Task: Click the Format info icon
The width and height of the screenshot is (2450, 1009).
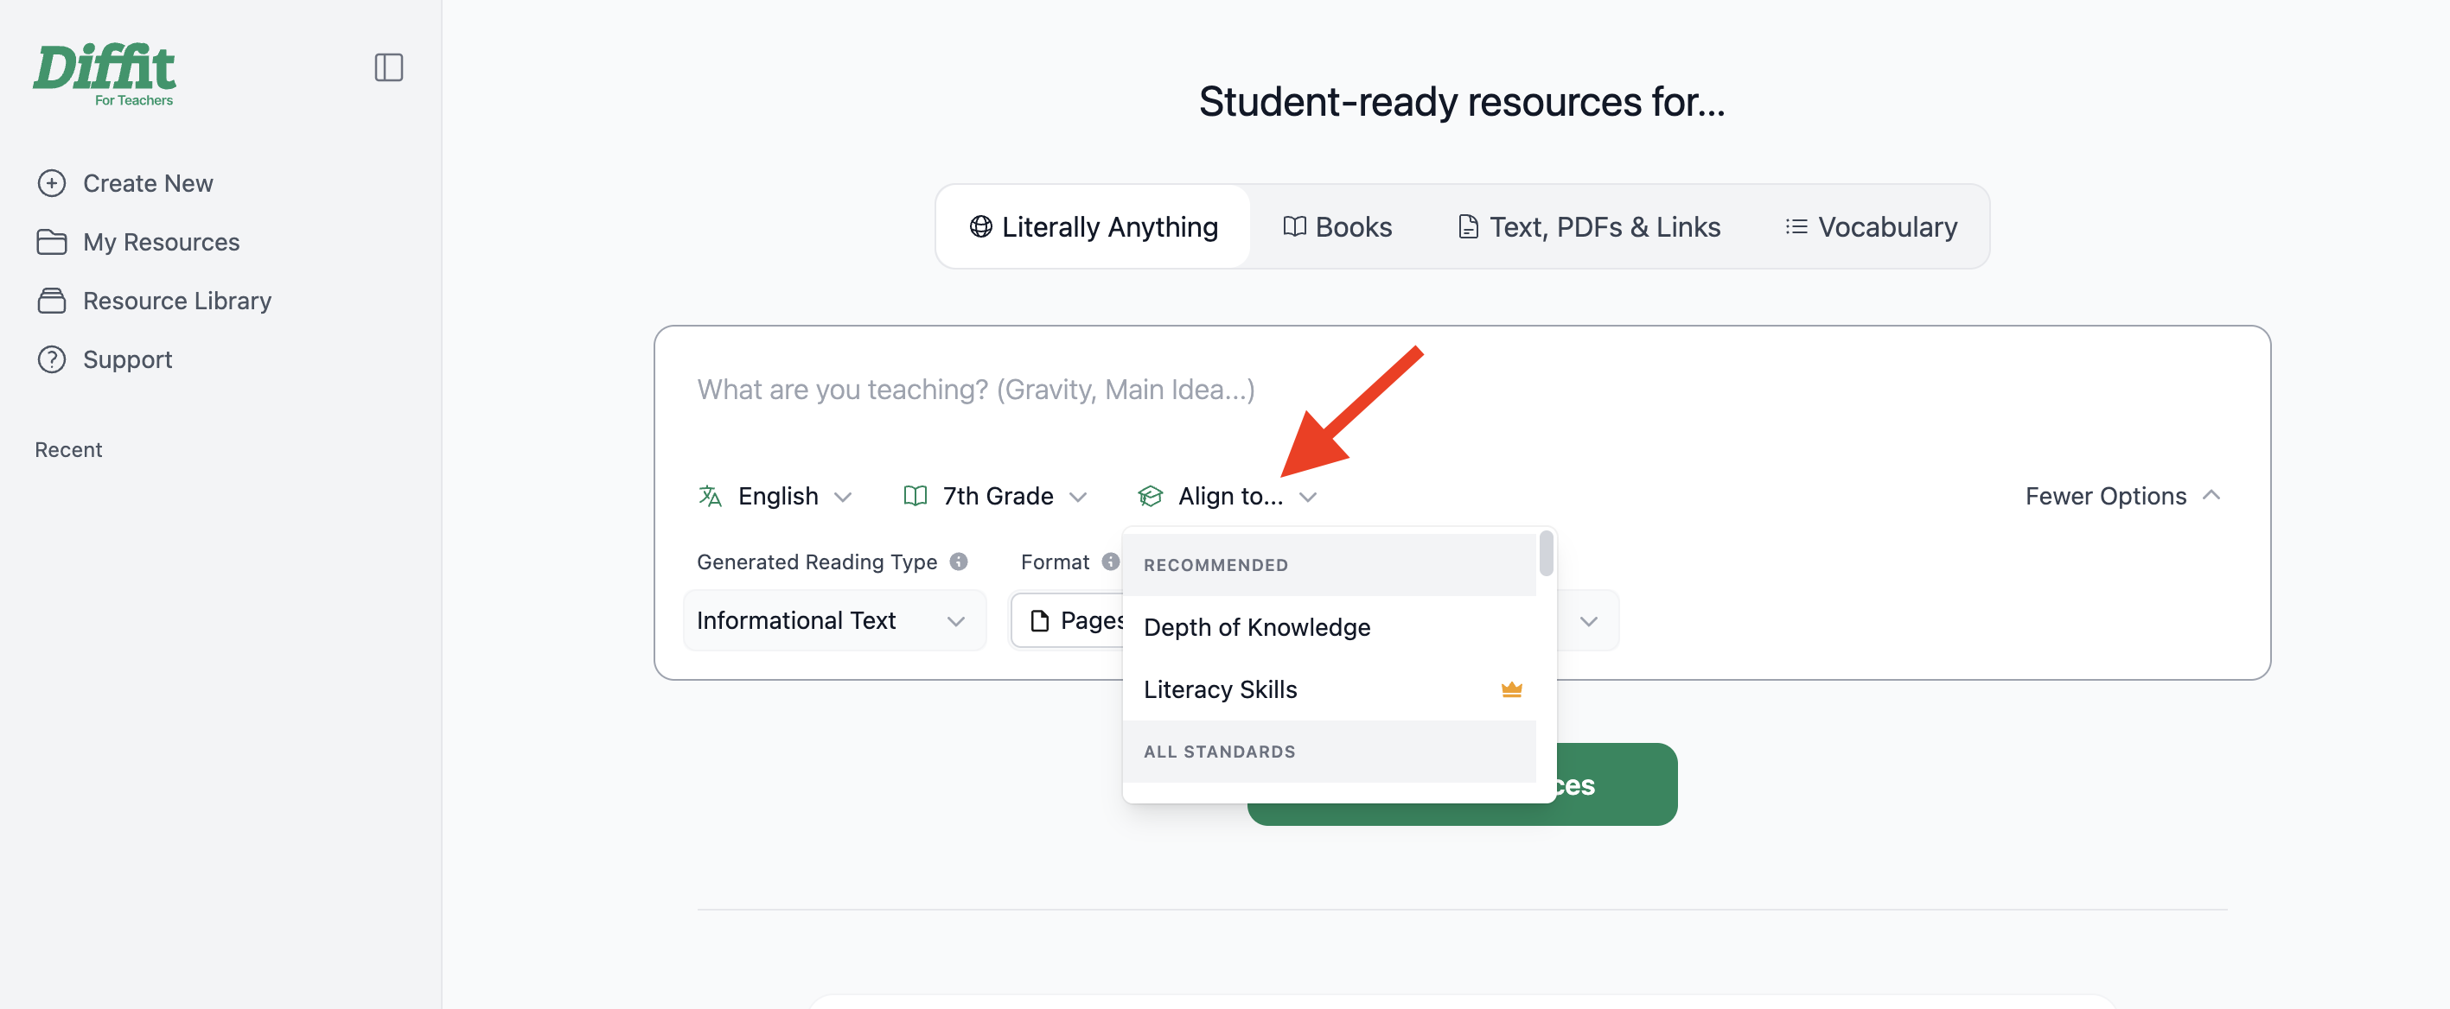Action: point(1110,562)
